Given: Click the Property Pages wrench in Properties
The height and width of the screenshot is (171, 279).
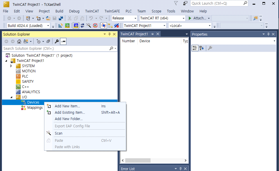Looking at the screenshot, I should tap(210, 48).
